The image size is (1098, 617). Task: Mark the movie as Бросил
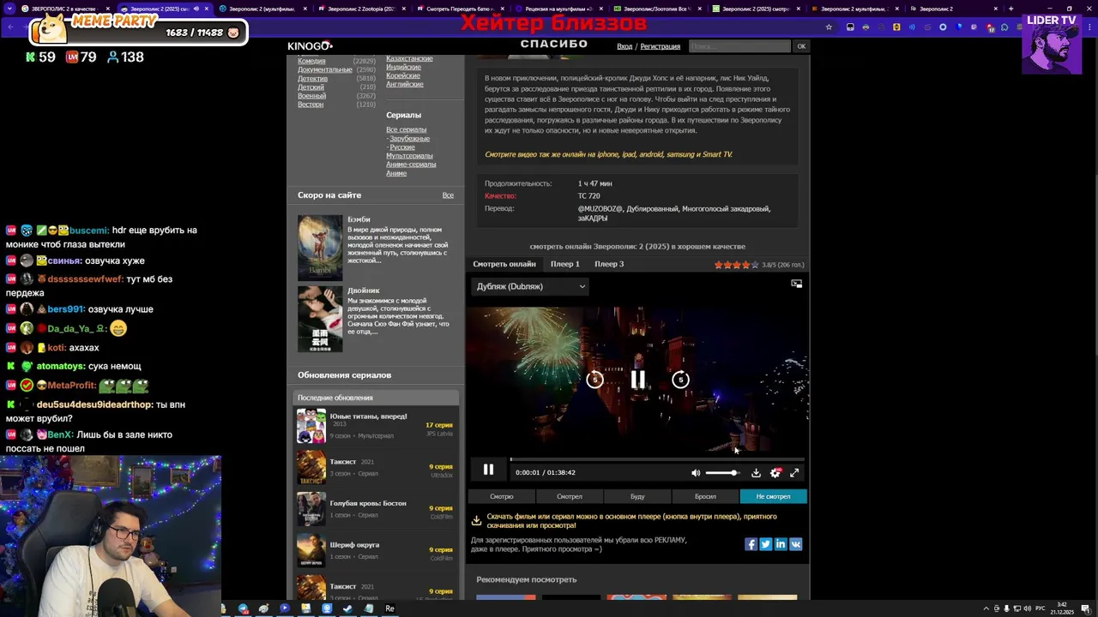(705, 496)
